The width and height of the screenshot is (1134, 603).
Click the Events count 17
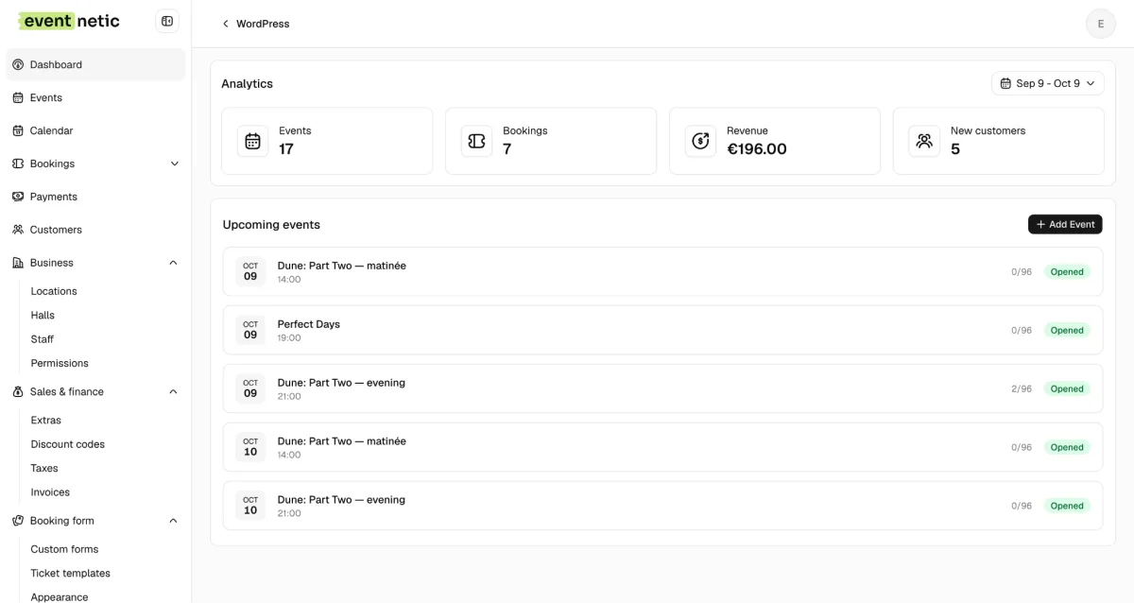pos(286,149)
